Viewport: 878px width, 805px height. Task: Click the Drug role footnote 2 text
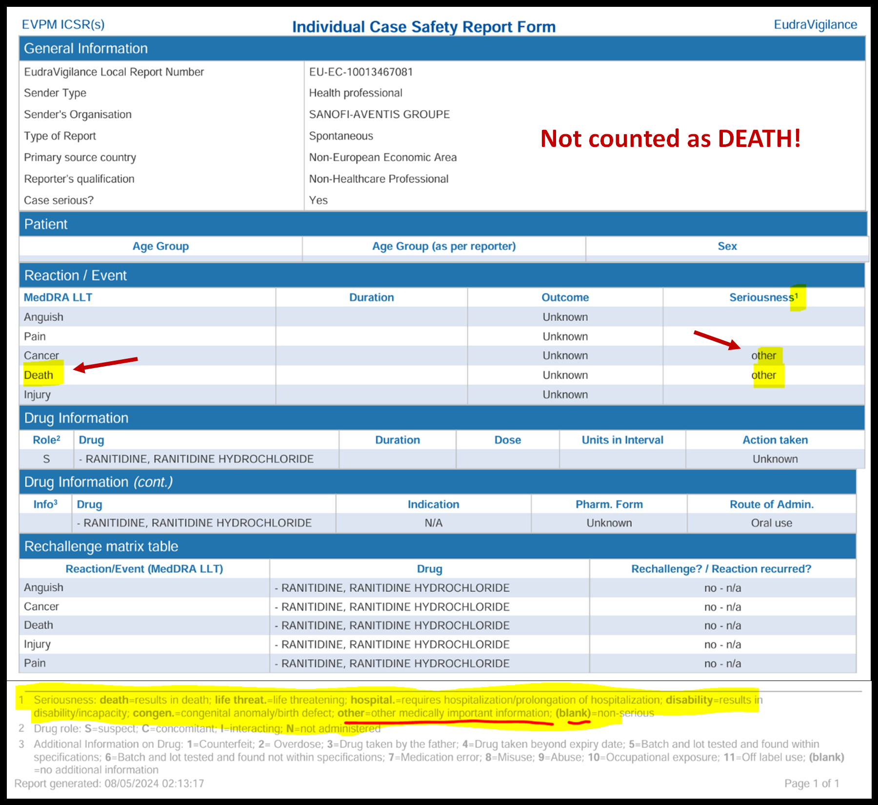point(207,729)
